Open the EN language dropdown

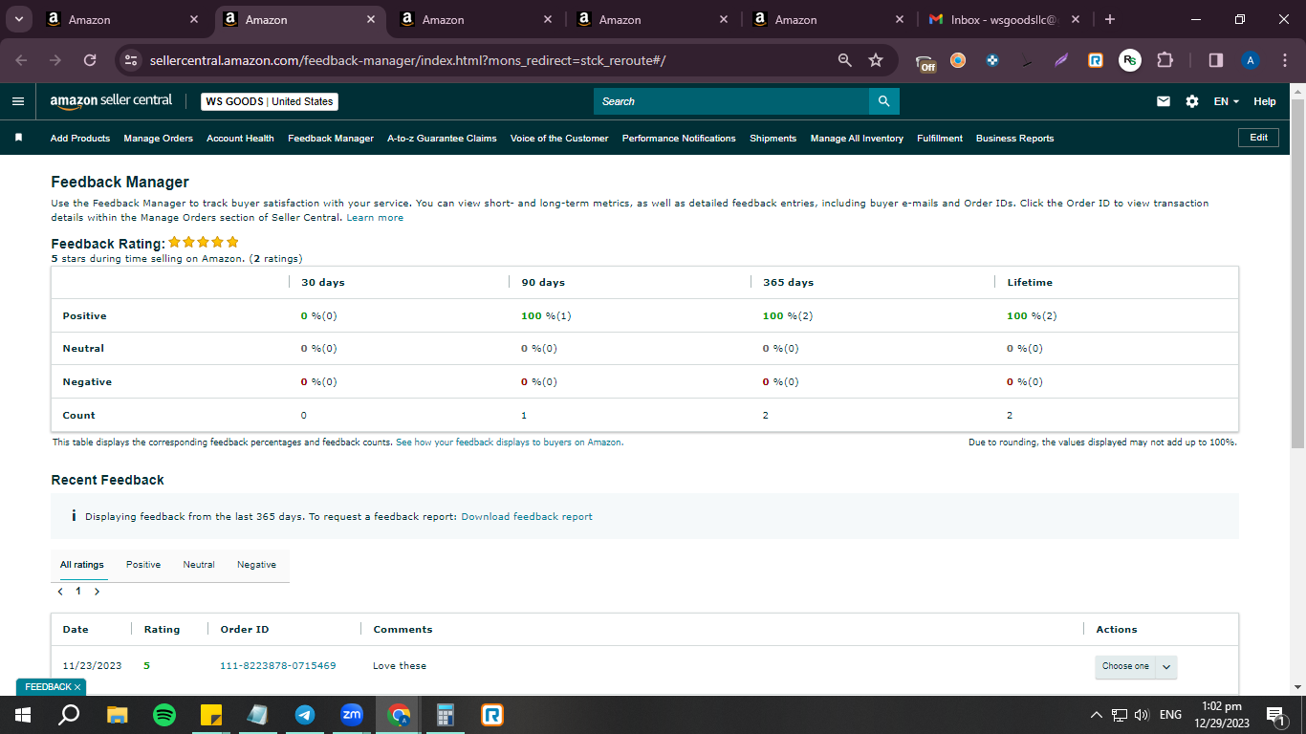pyautogui.click(x=1227, y=101)
